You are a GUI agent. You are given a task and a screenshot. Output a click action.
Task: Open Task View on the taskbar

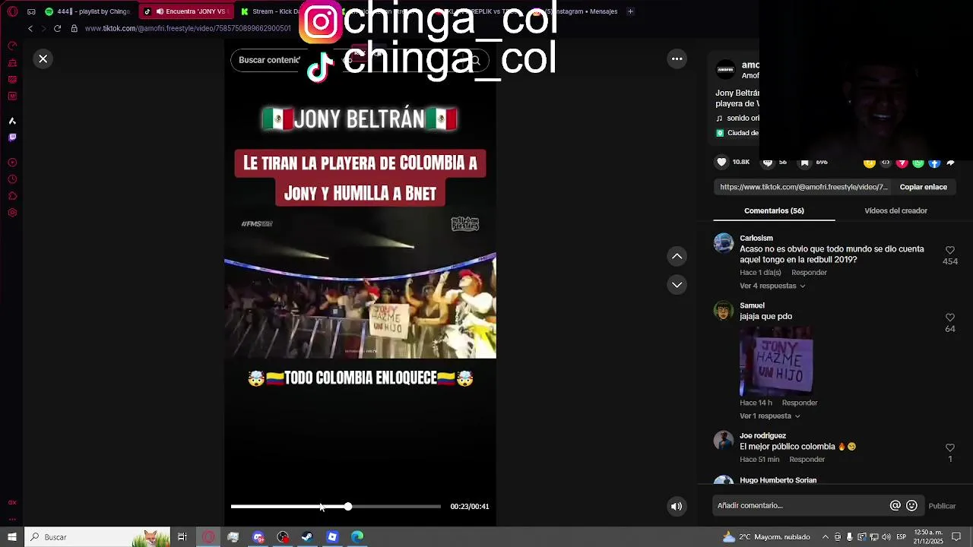point(182,537)
